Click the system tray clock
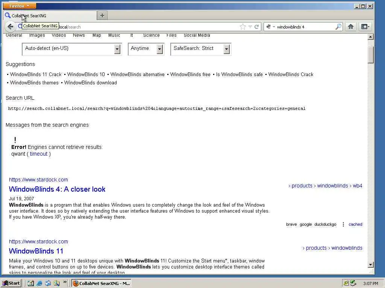385x288 pixels. tap(370, 283)
